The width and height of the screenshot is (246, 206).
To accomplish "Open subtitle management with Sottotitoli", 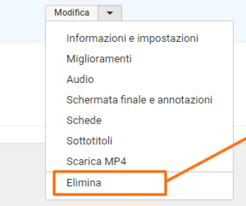I will [x=90, y=141].
